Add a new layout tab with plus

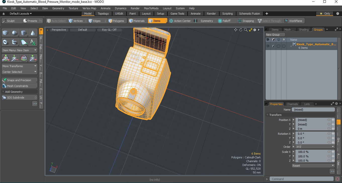coord(267,14)
